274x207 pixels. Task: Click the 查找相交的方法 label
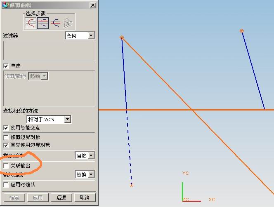pos(21,111)
